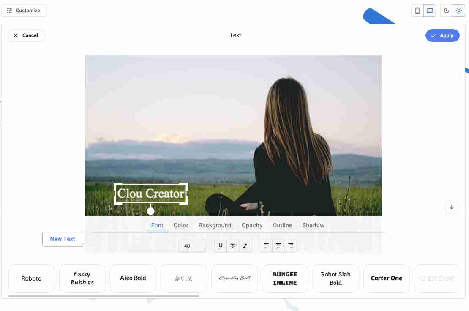Click the down arrow button beside image
The image size is (469, 311).
452,207
